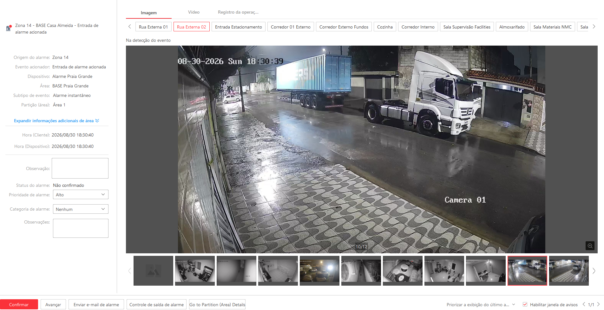Select the night parking headlights thumbnail
This screenshot has width=604, height=310.
(319, 271)
